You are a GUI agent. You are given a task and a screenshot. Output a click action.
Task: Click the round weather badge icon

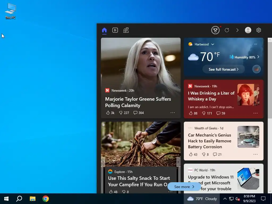[256, 69]
